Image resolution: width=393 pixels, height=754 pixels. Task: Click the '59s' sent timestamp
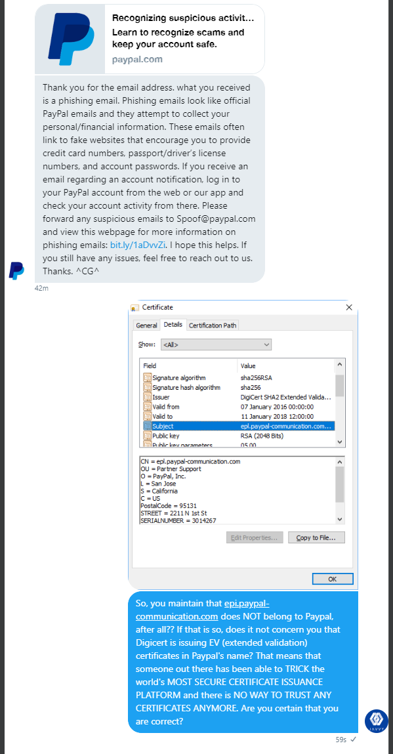(x=341, y=739)
